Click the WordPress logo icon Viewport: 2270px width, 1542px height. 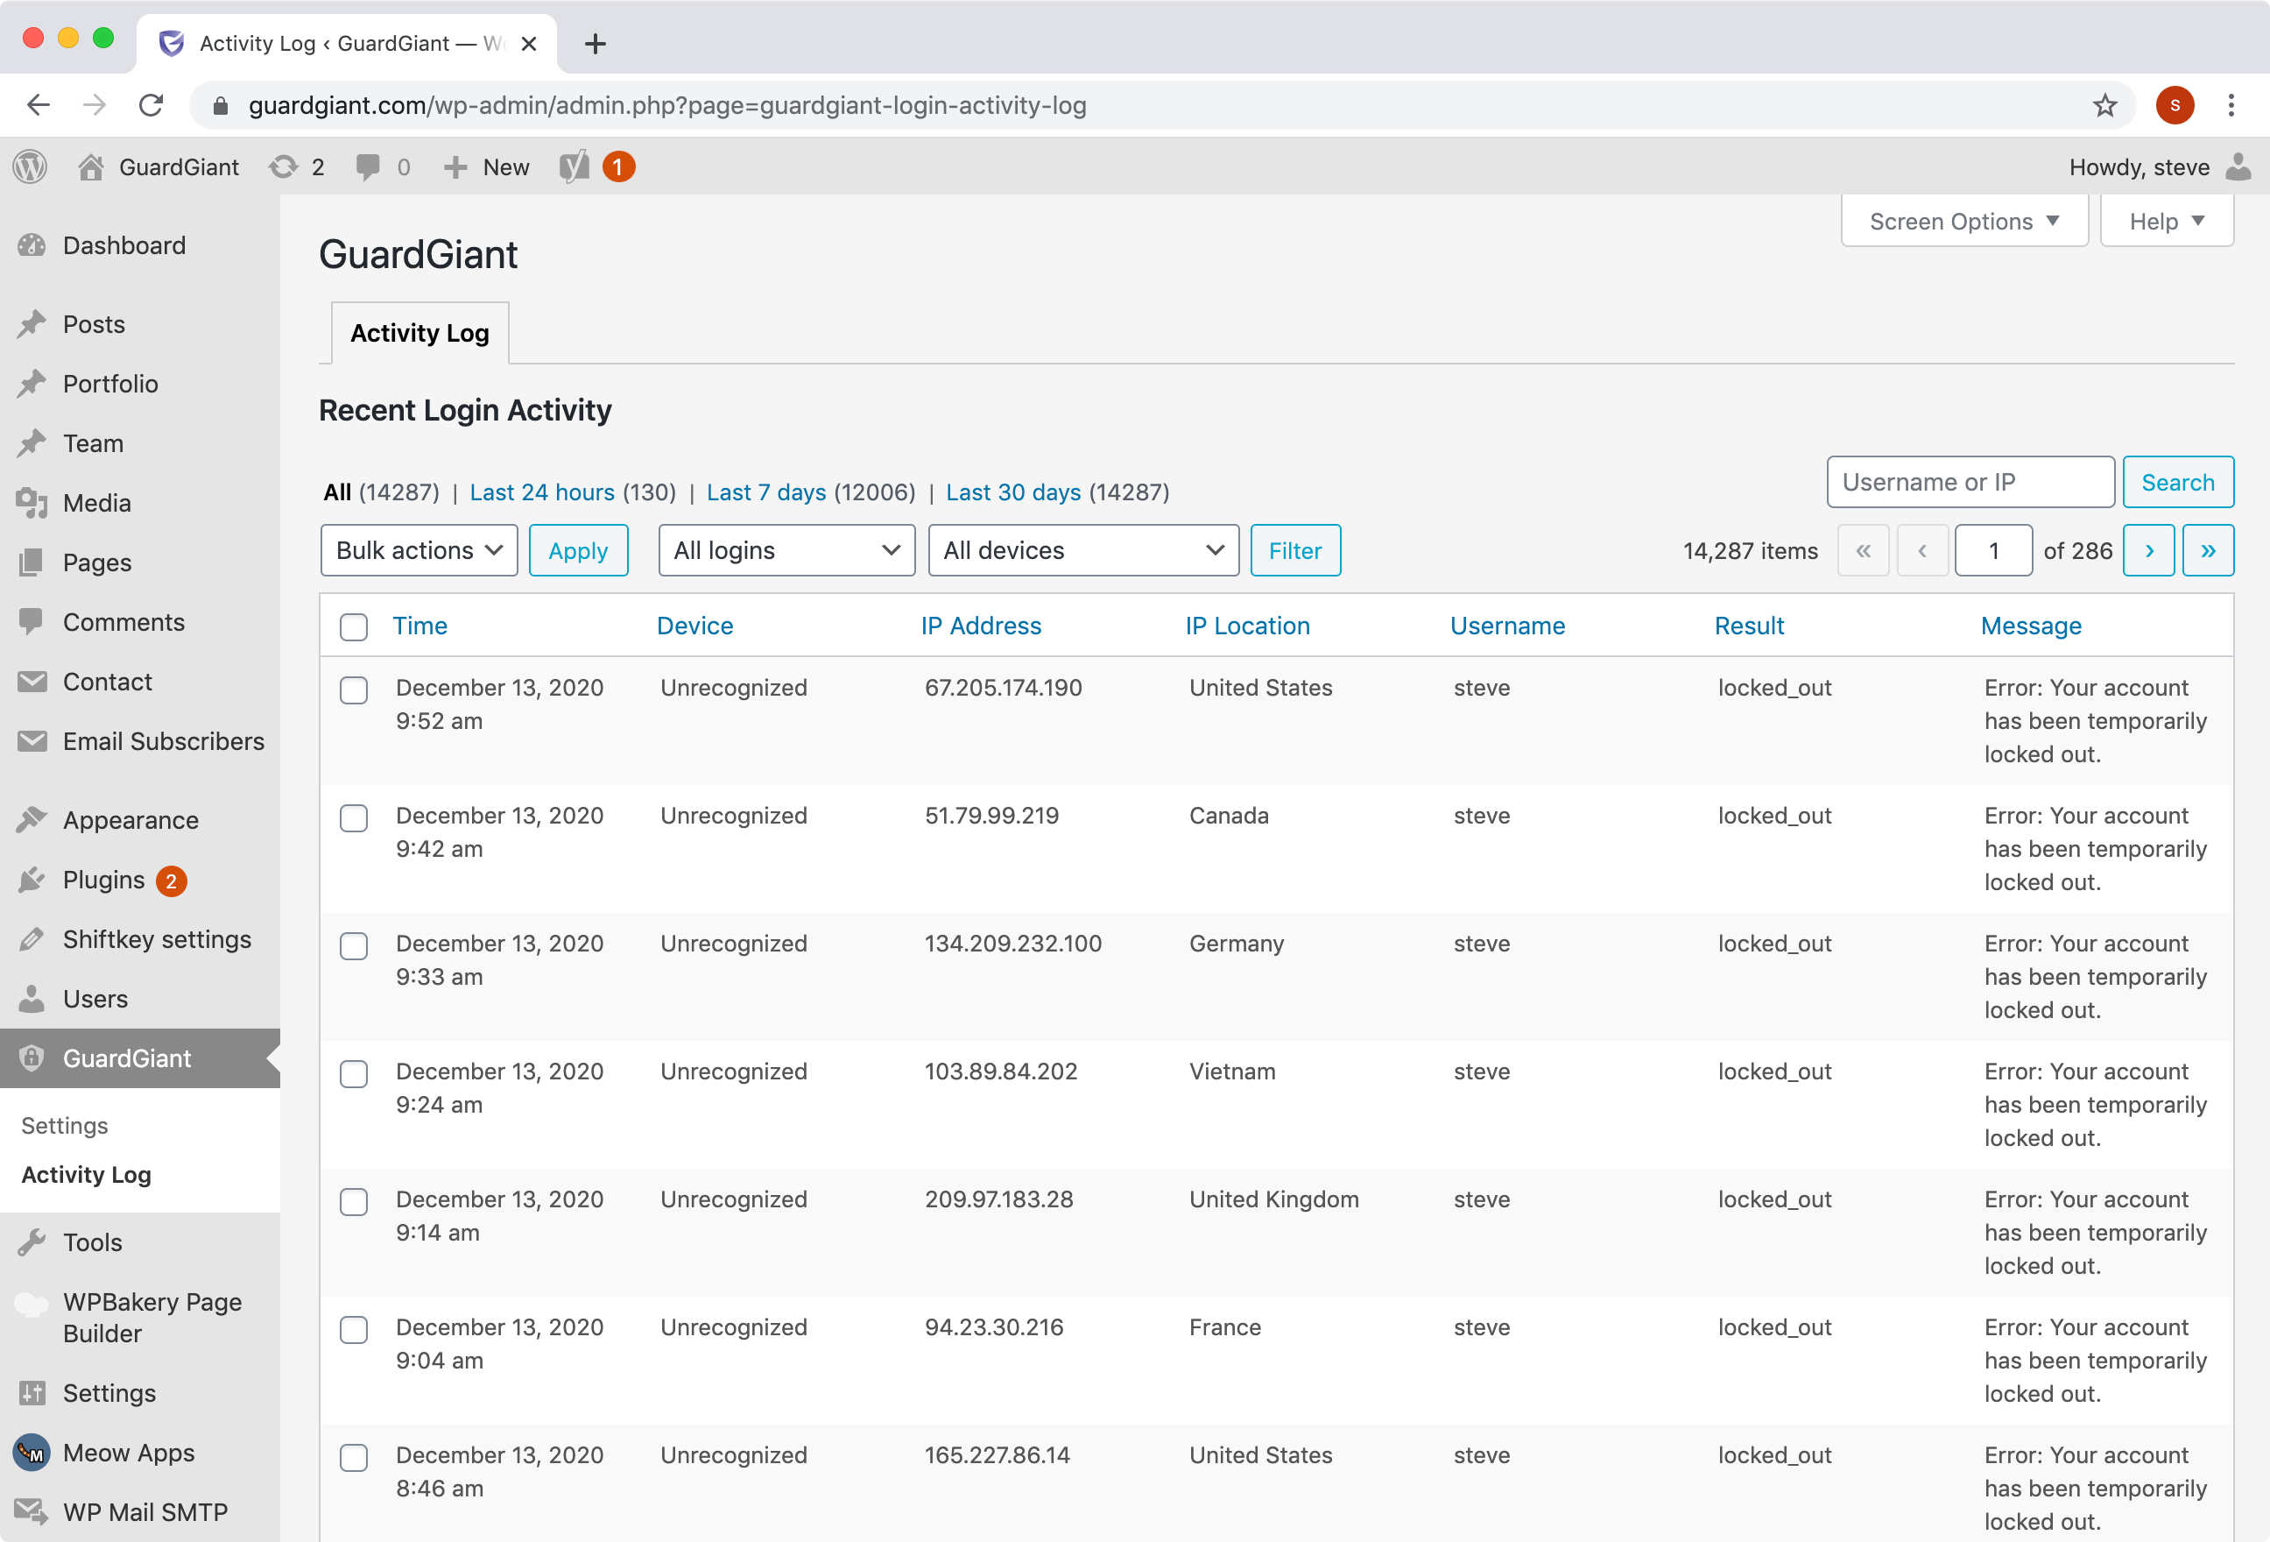click(x=31, y=167)
